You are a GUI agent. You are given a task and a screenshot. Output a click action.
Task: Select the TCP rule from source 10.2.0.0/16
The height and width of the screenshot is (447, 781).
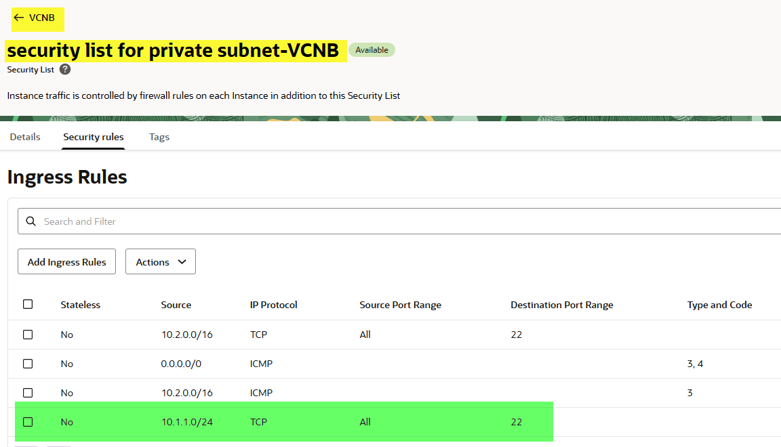[x=28, y=335]
